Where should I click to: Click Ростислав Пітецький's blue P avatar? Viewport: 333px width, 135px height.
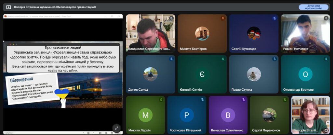(x=187, y=115)
